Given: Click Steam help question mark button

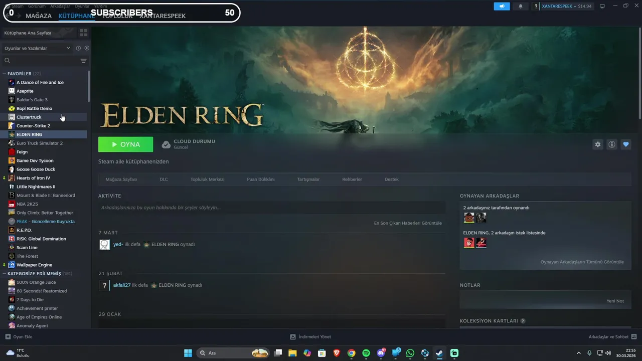Looking at the screenshot, I should [x=536, y=7].
